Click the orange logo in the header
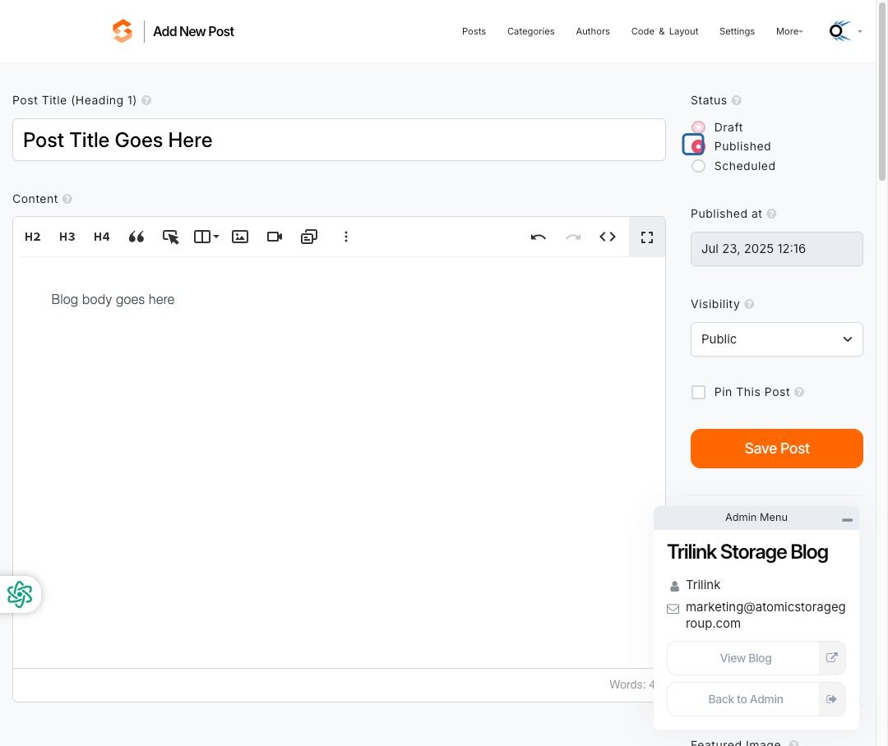 click(123, 31)
